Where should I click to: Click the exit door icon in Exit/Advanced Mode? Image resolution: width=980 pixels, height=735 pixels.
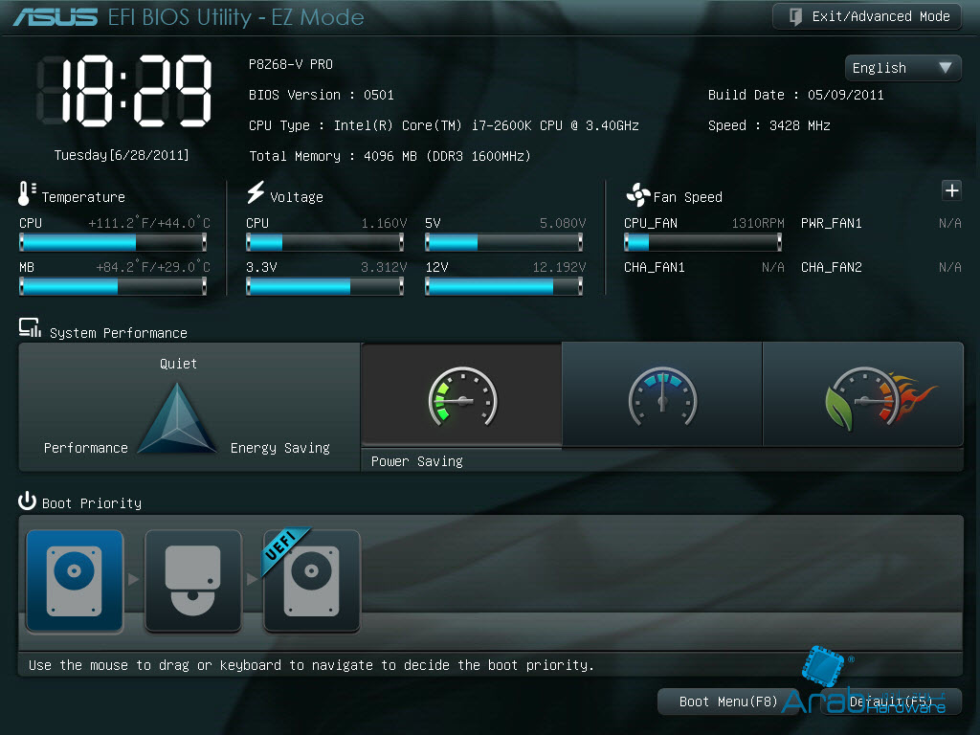pyautogui.click(x=795, y=16)
